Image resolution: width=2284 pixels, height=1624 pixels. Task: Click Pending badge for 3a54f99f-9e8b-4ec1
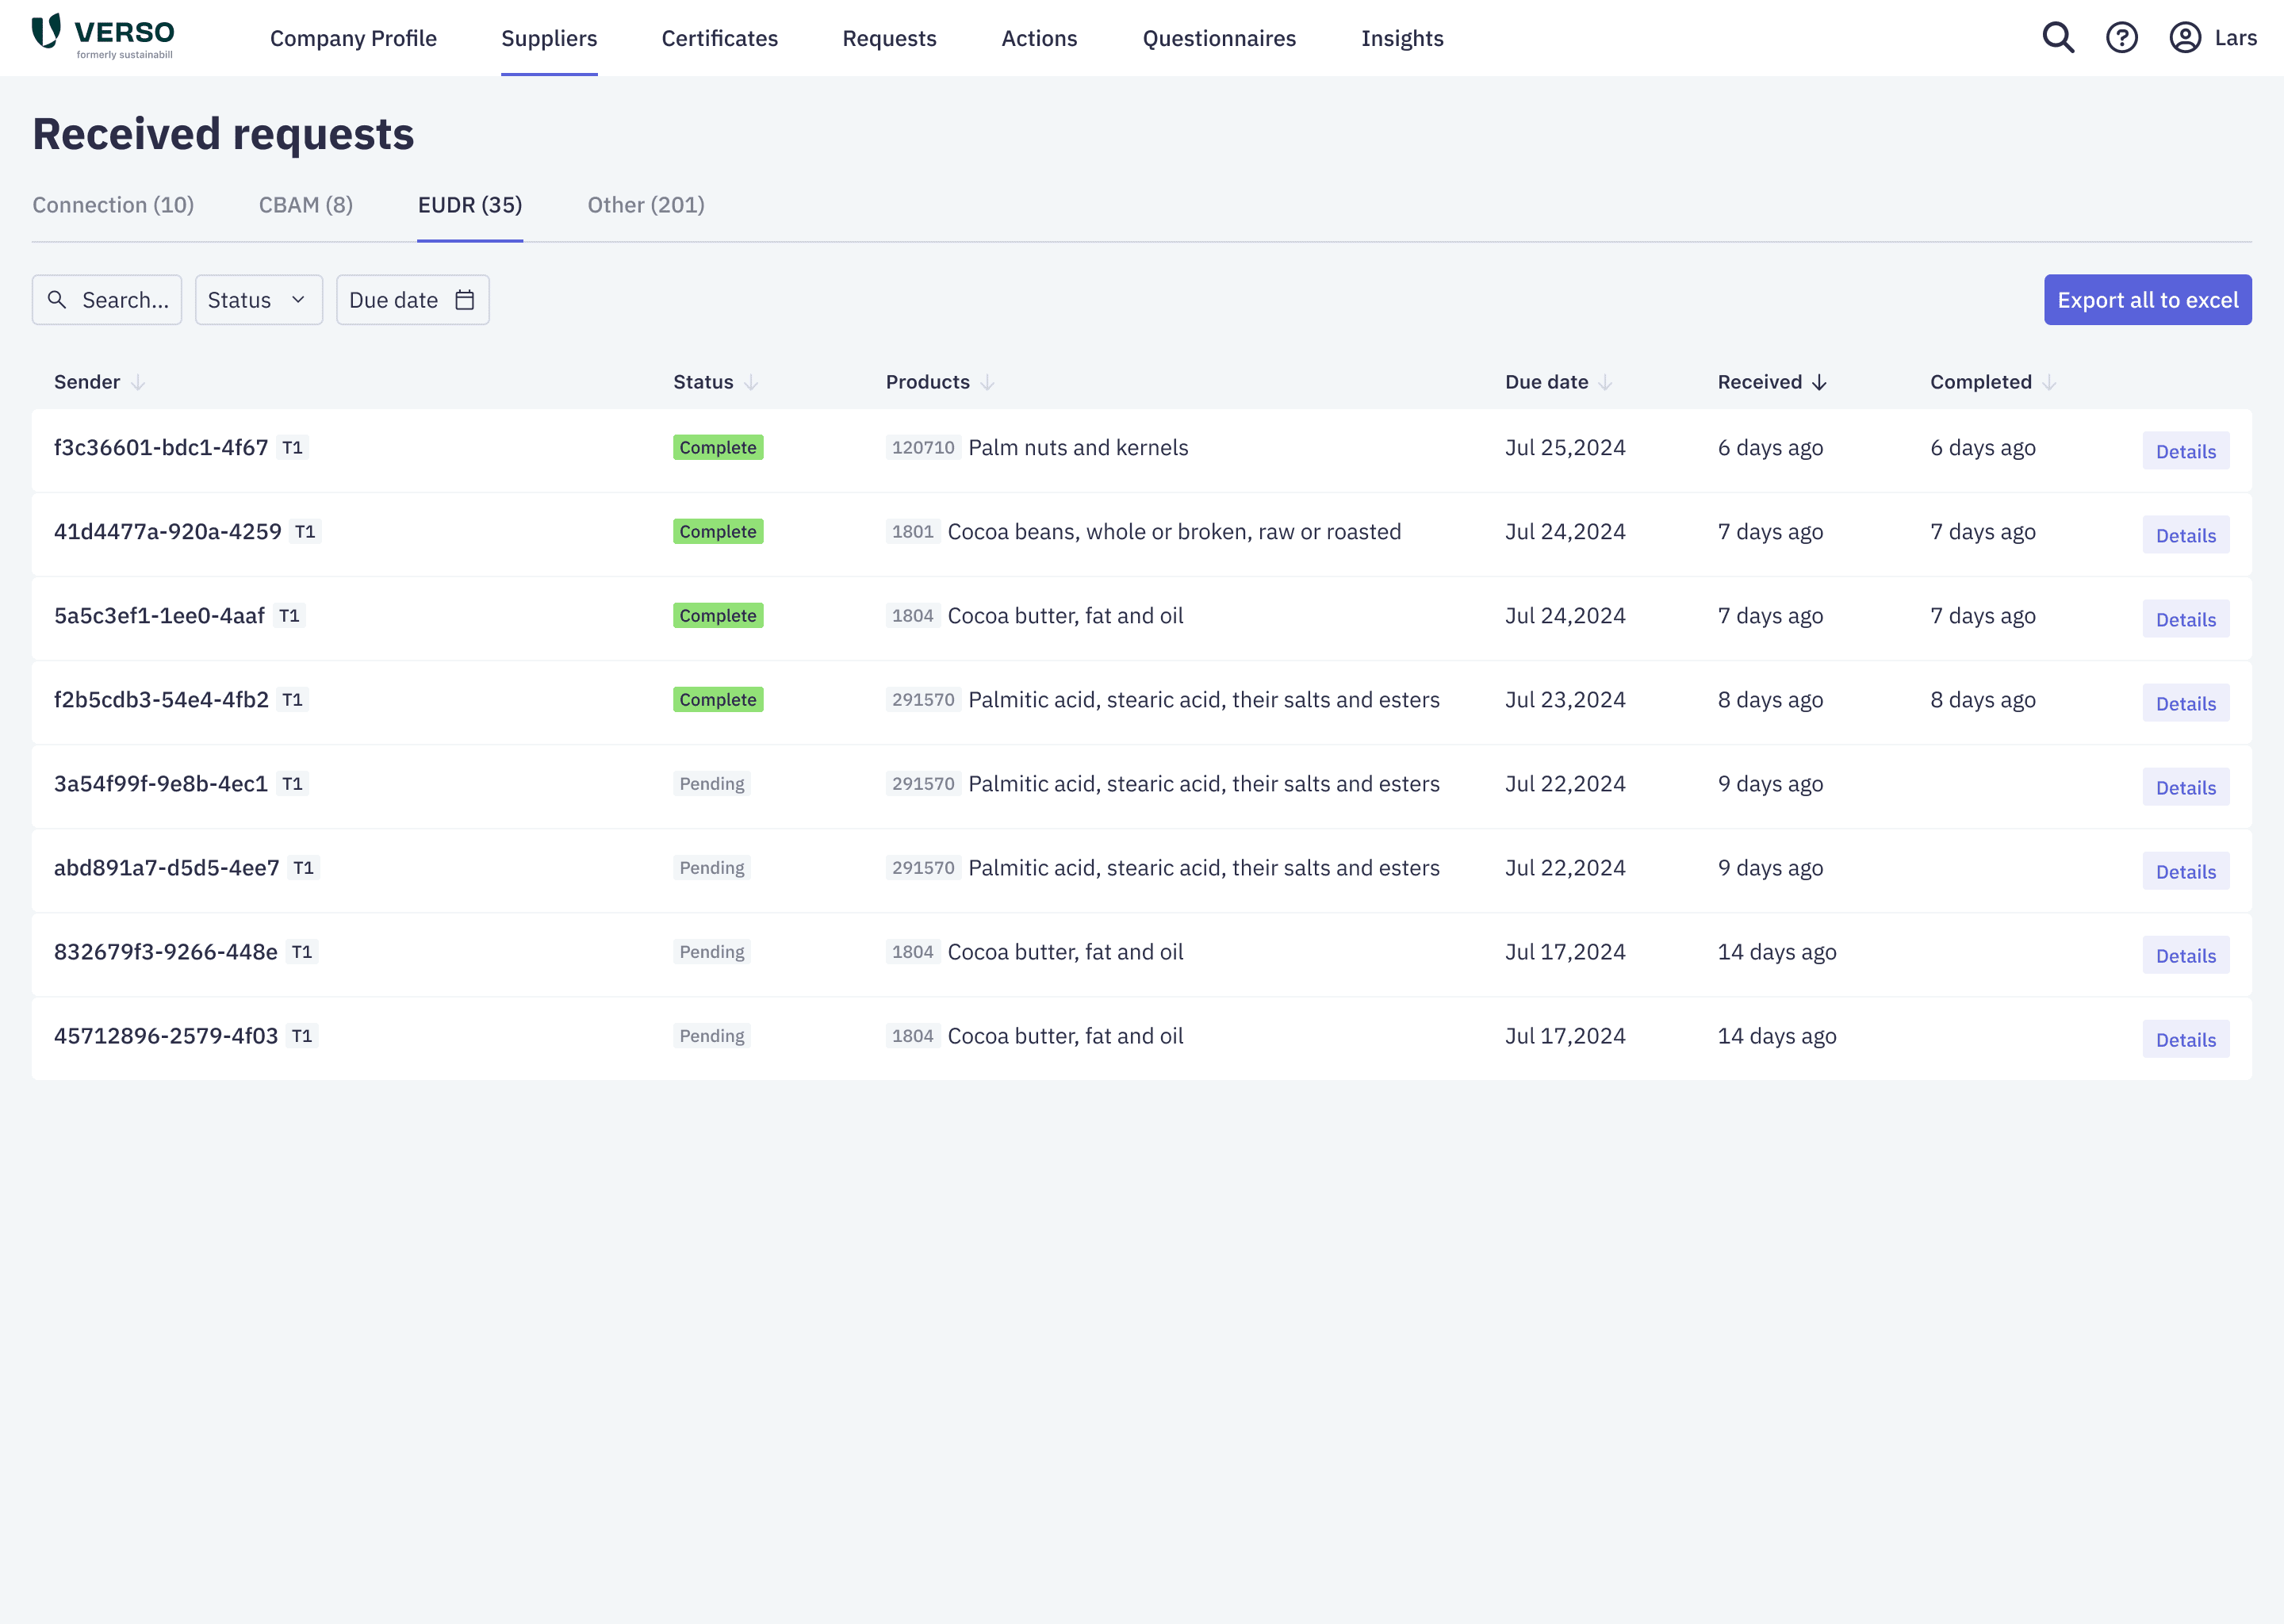click(712, 784)
